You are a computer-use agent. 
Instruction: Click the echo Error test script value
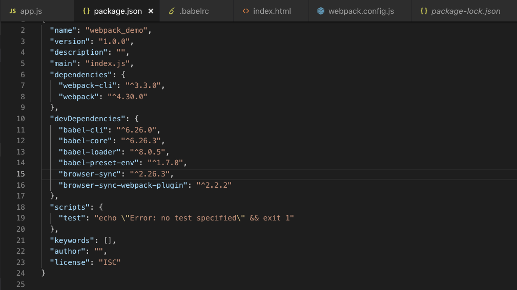point(194,218)
